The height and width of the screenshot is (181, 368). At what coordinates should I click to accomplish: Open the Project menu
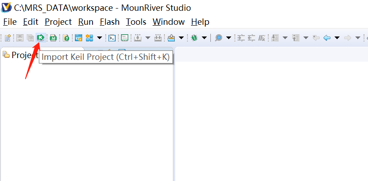[x=58, y=22]
